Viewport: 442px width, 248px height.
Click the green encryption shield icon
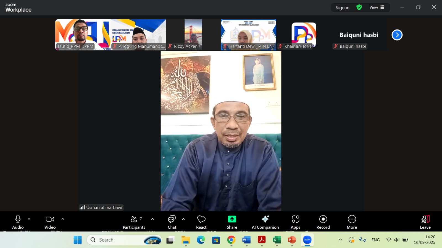point(359,7)
